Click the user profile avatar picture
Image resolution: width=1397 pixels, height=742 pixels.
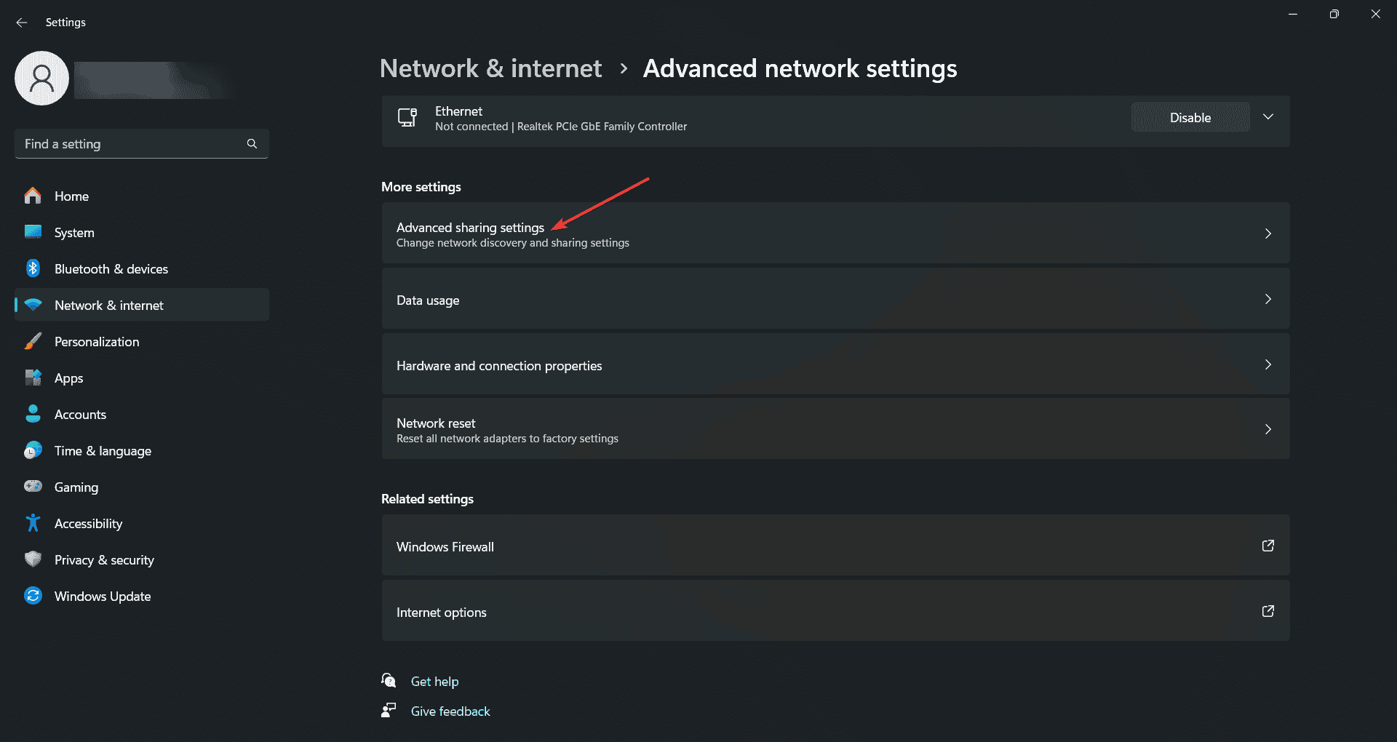[x=41, y=79]
